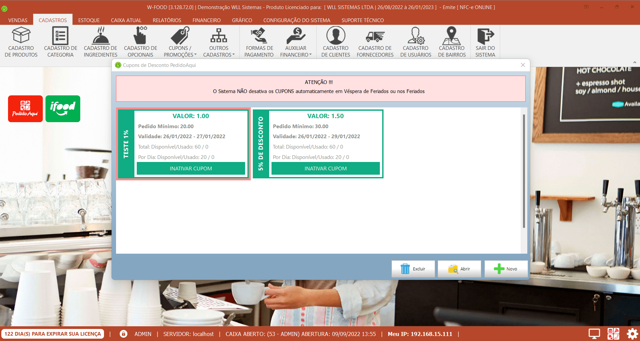Open Cadastro de Bairros map pin icon
Viewport: 640px width, 341px height.
point(452,35)
